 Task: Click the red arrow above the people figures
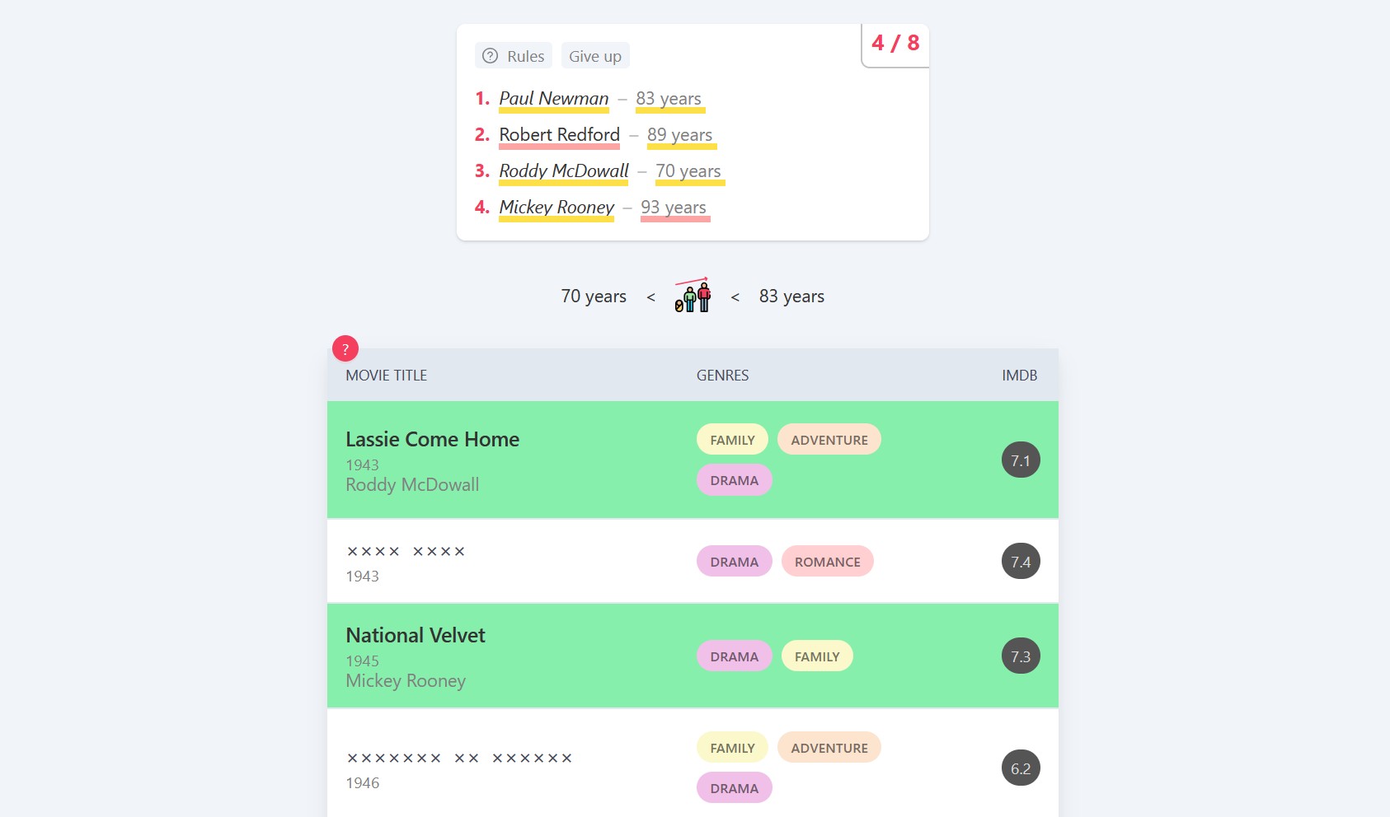693,282
